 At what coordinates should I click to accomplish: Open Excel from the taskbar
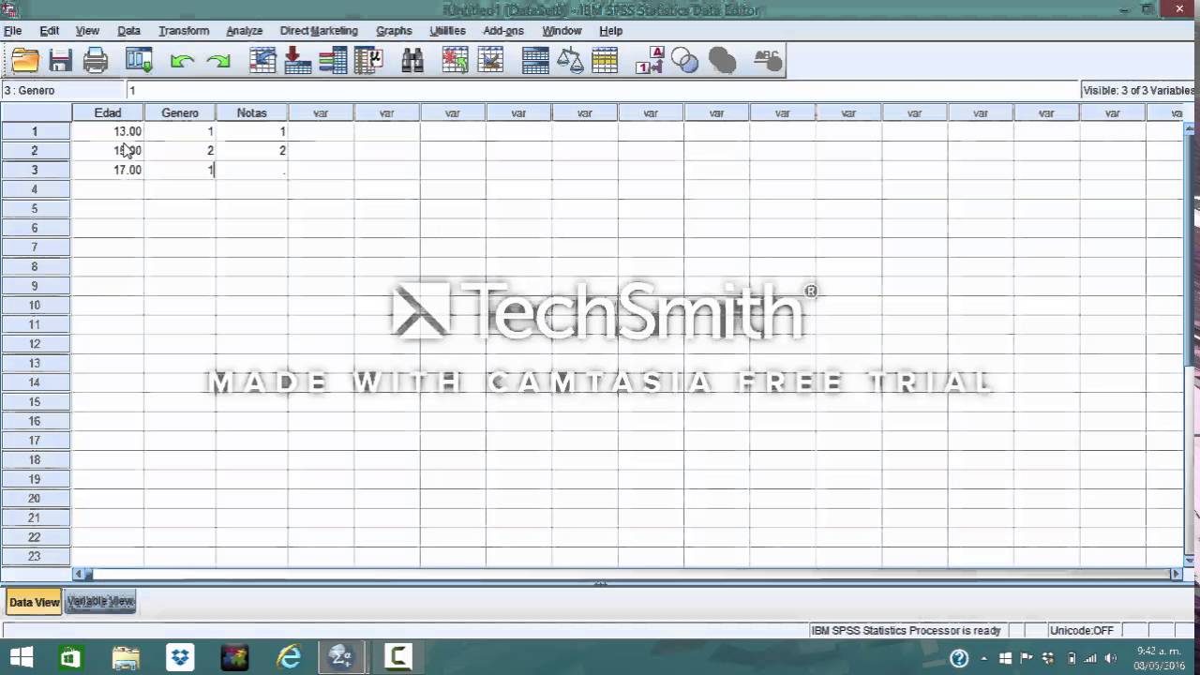[x=70, y=657]
